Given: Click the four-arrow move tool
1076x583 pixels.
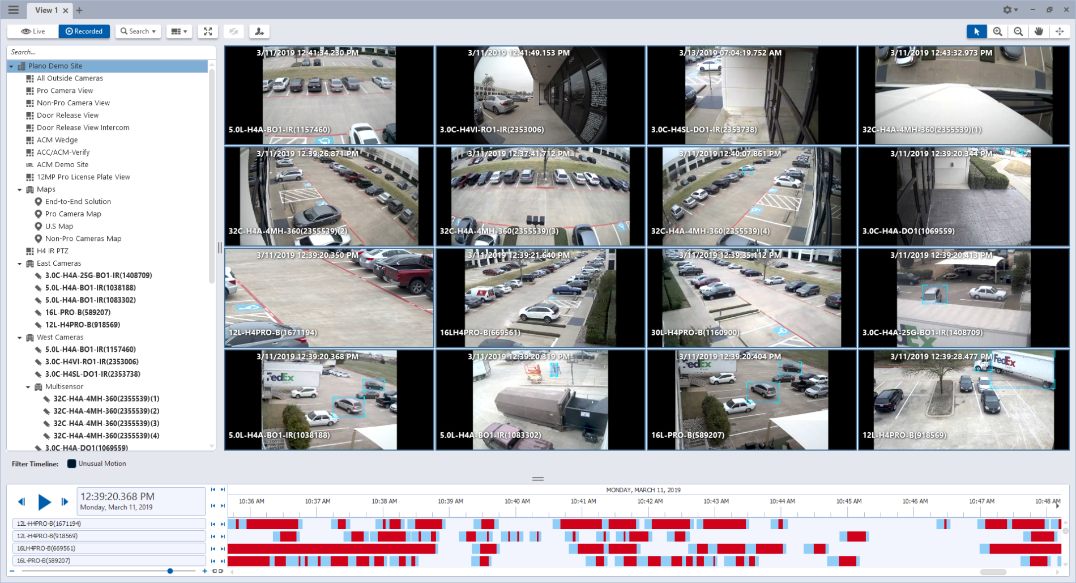Looking at the screenshot, I should click(1060, 32).
